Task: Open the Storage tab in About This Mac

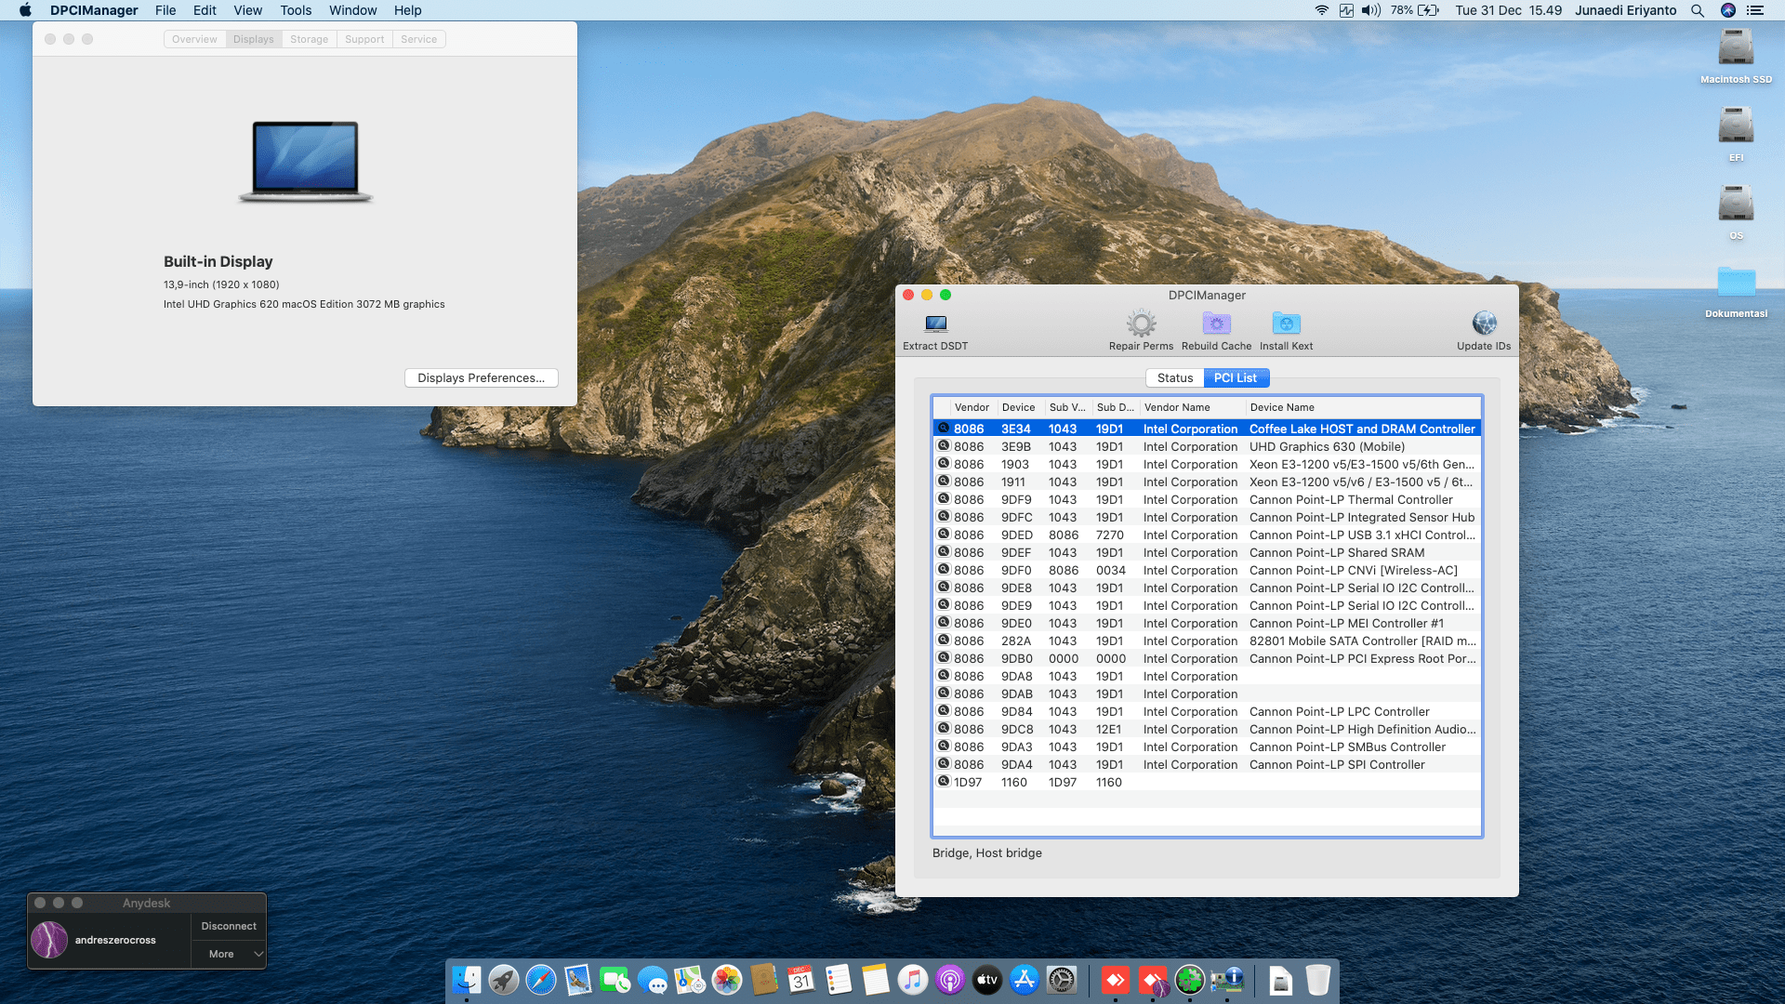Action: (309, 39)
